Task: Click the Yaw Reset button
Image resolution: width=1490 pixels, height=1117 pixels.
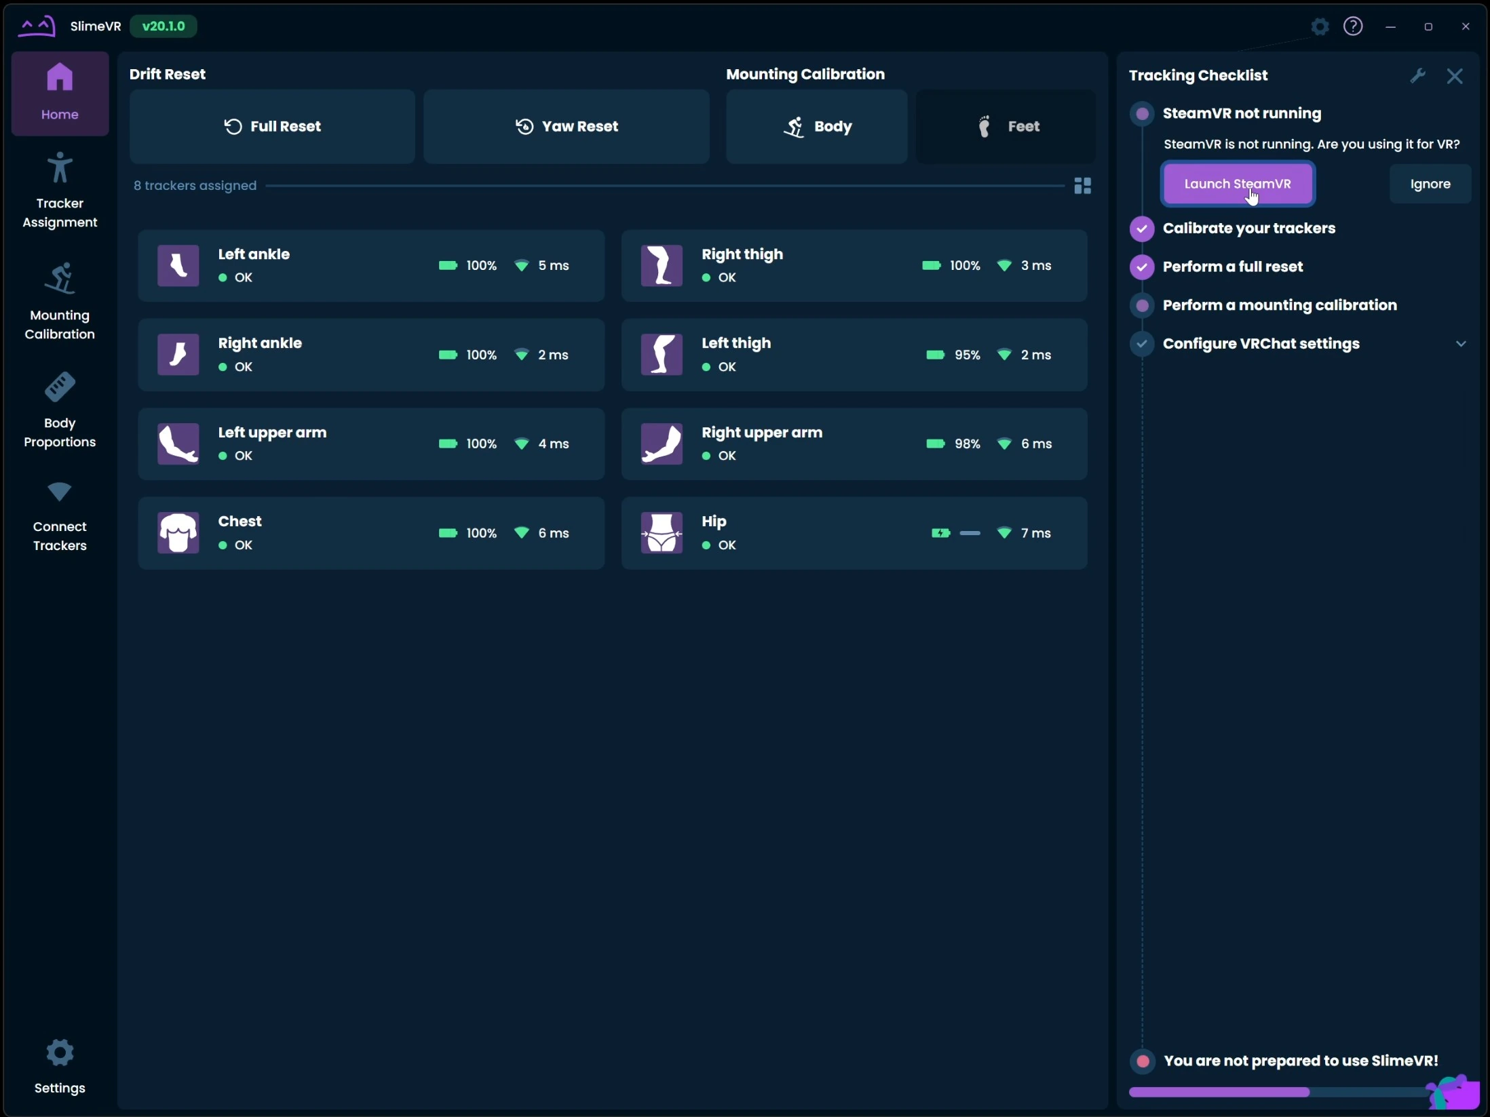Action: coord(567,126)
